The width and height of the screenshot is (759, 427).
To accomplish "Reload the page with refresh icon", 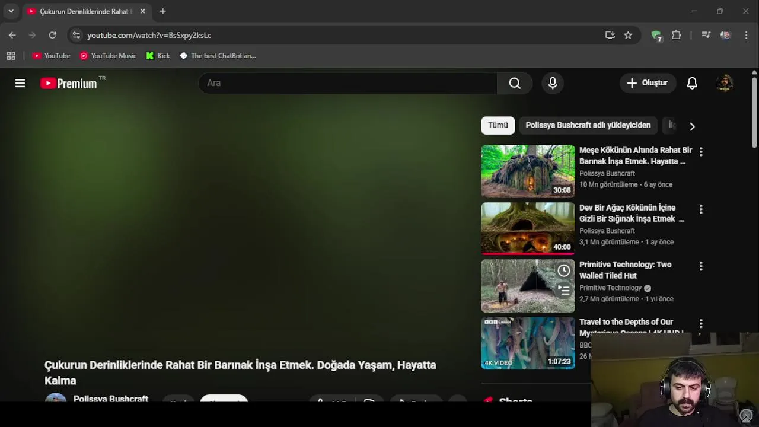I will click(52, 35).
